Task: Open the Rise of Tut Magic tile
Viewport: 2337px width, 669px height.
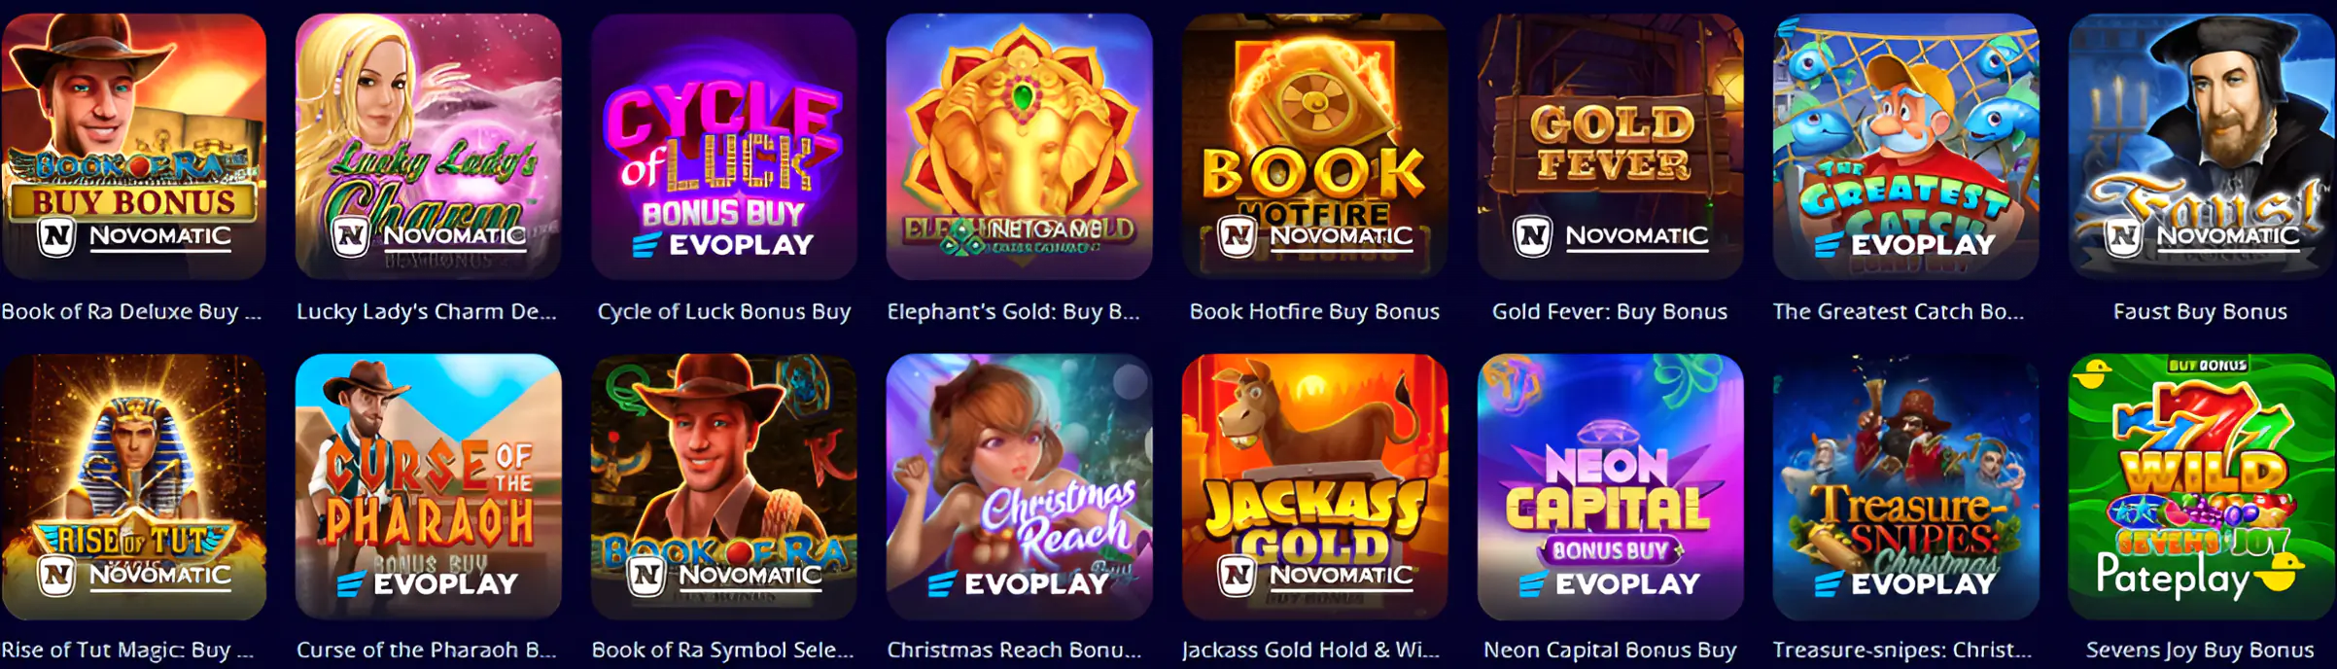Action: (x=133, y=487)
